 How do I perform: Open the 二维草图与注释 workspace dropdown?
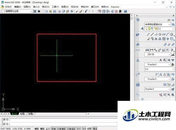click(x=18, y=11)
